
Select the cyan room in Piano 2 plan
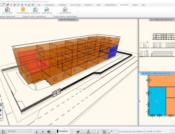(157, 101)
